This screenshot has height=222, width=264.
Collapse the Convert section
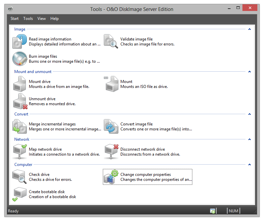[x=249, y=114]
